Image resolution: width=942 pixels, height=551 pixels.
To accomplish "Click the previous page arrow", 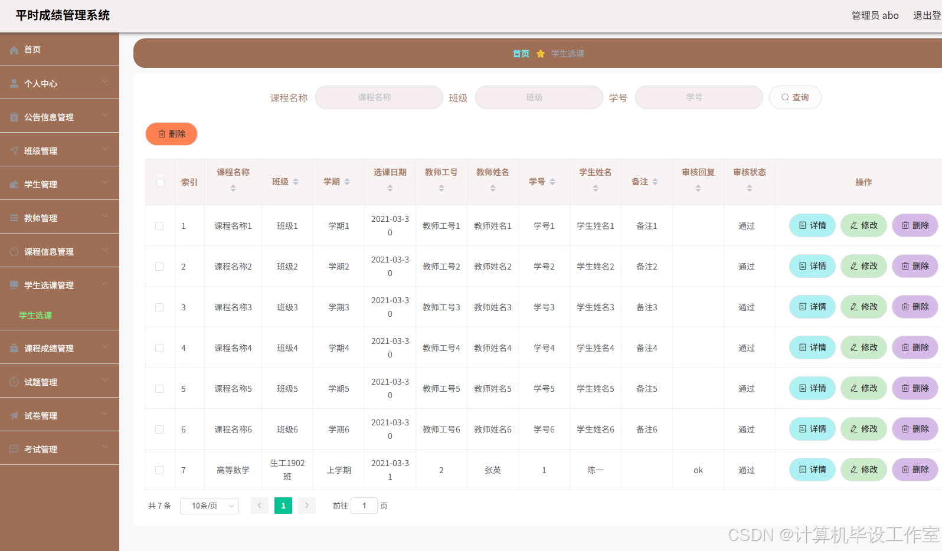I will 260,506.
